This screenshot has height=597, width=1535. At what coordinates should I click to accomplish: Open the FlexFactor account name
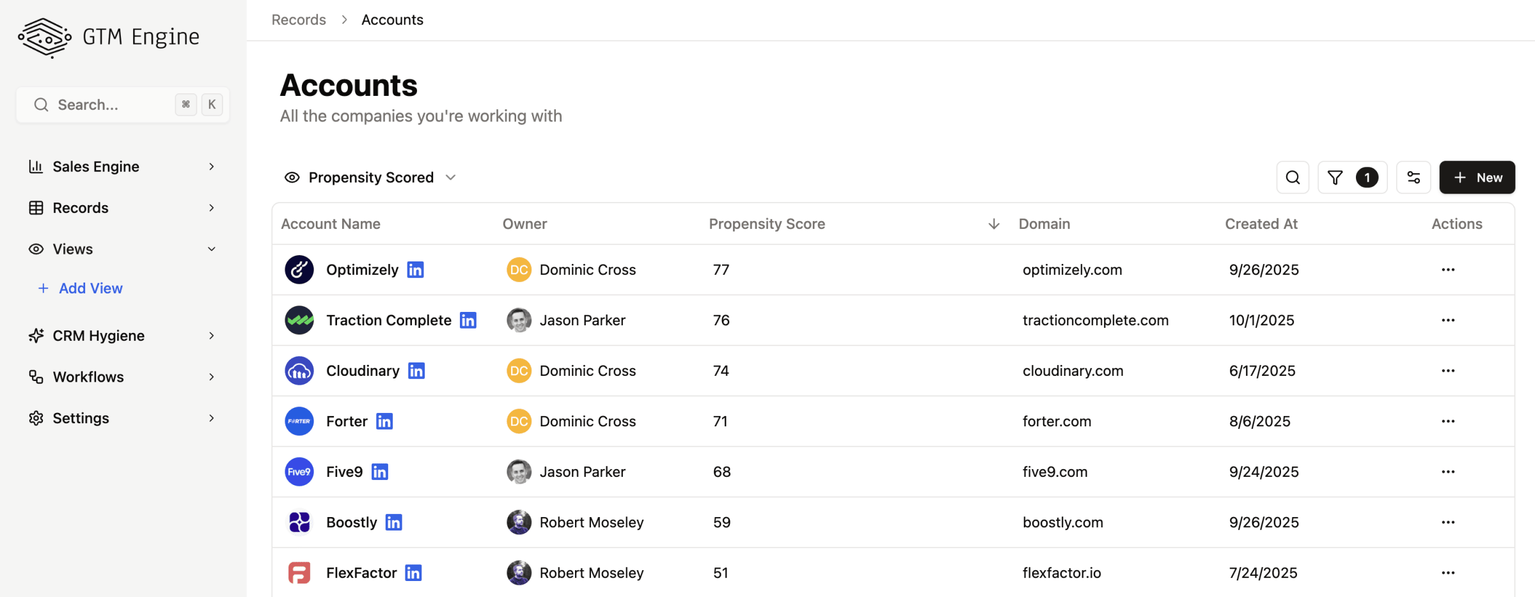[x=361, y=573]
